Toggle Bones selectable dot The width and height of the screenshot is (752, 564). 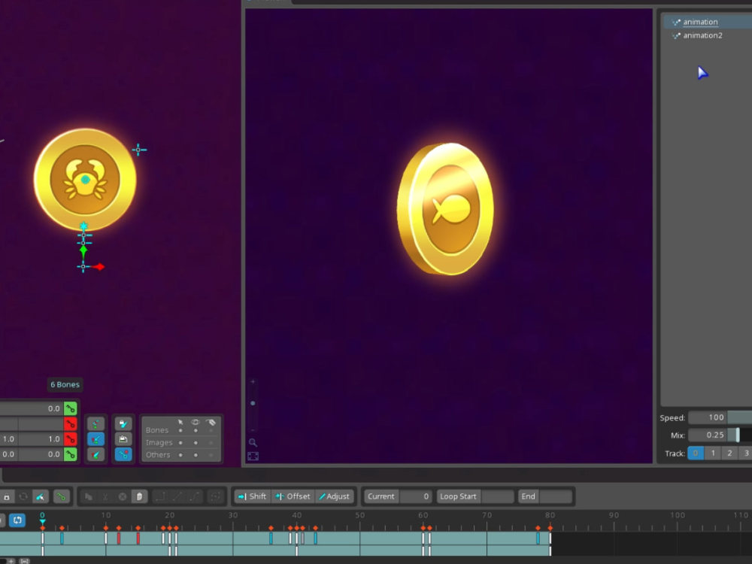tap(180, 431)
